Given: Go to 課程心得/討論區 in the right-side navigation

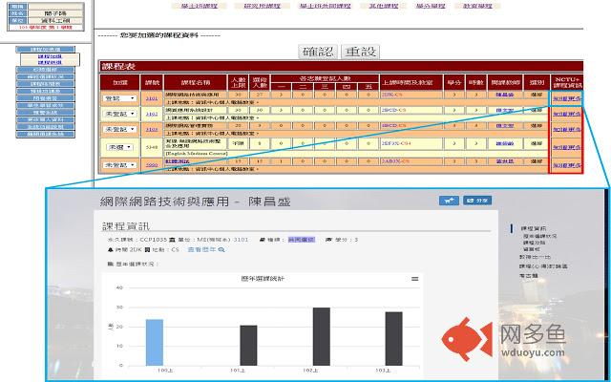Looking at the screenshot, I should (x=543, y=266).
